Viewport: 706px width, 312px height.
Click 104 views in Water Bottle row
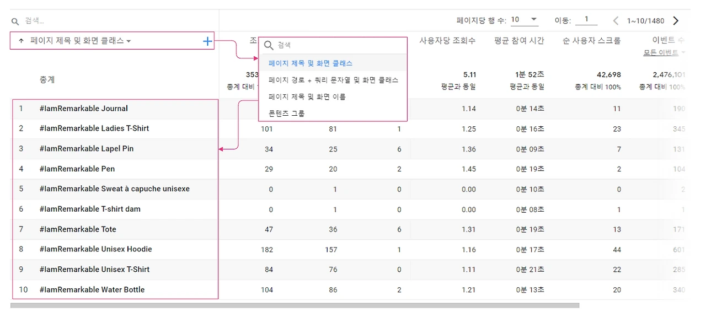tap(267, 290)
